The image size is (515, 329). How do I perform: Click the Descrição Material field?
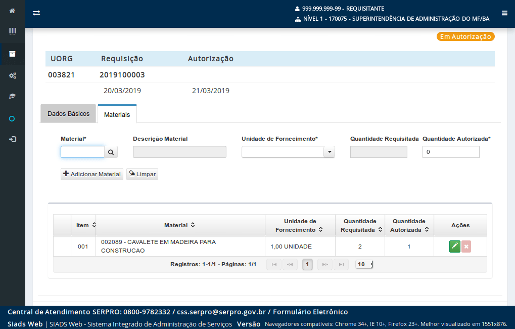pos(179,152)
